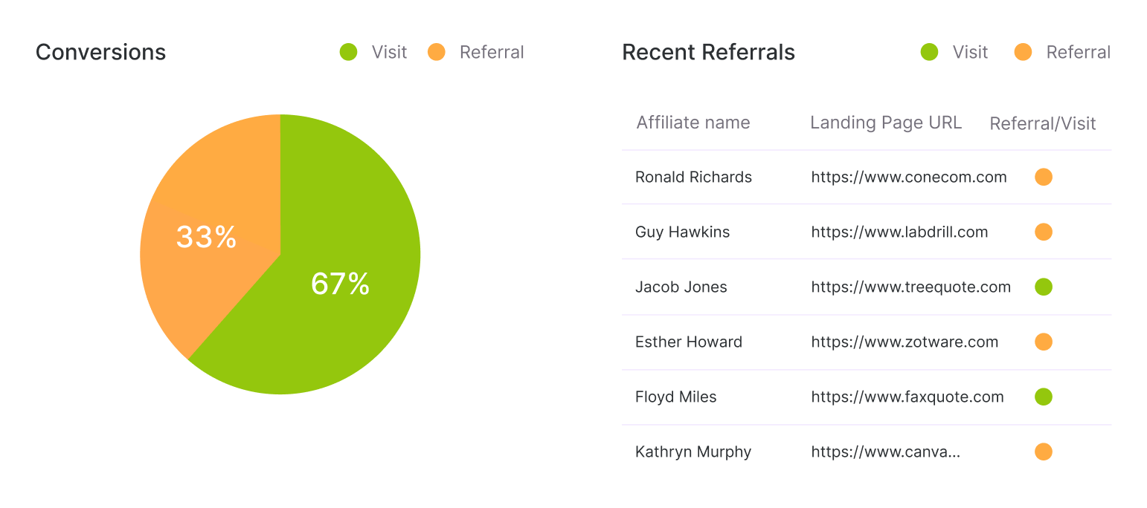
Task: Click Ronald Richards' orange status dot
Action: [1044, 177]
